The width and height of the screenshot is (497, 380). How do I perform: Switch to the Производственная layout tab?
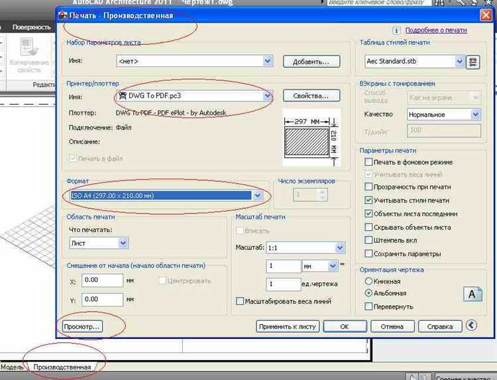(x=62, y=367)
